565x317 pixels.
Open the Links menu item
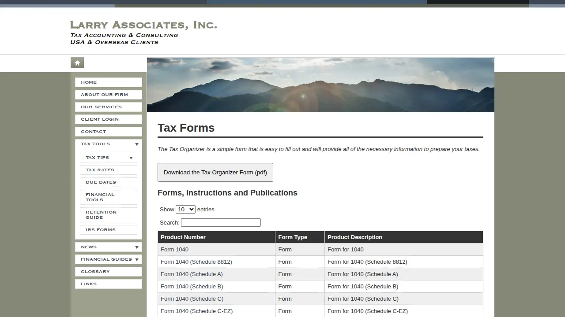tap(109, 284)
